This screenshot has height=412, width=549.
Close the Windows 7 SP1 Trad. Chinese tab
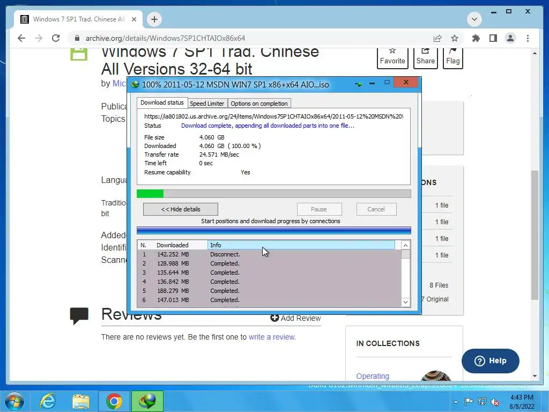click(133, 19)
